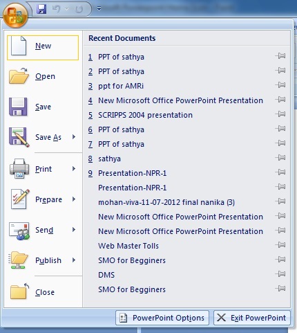
Task: Choose Send from the Office menu
Action: coord(43,230)
